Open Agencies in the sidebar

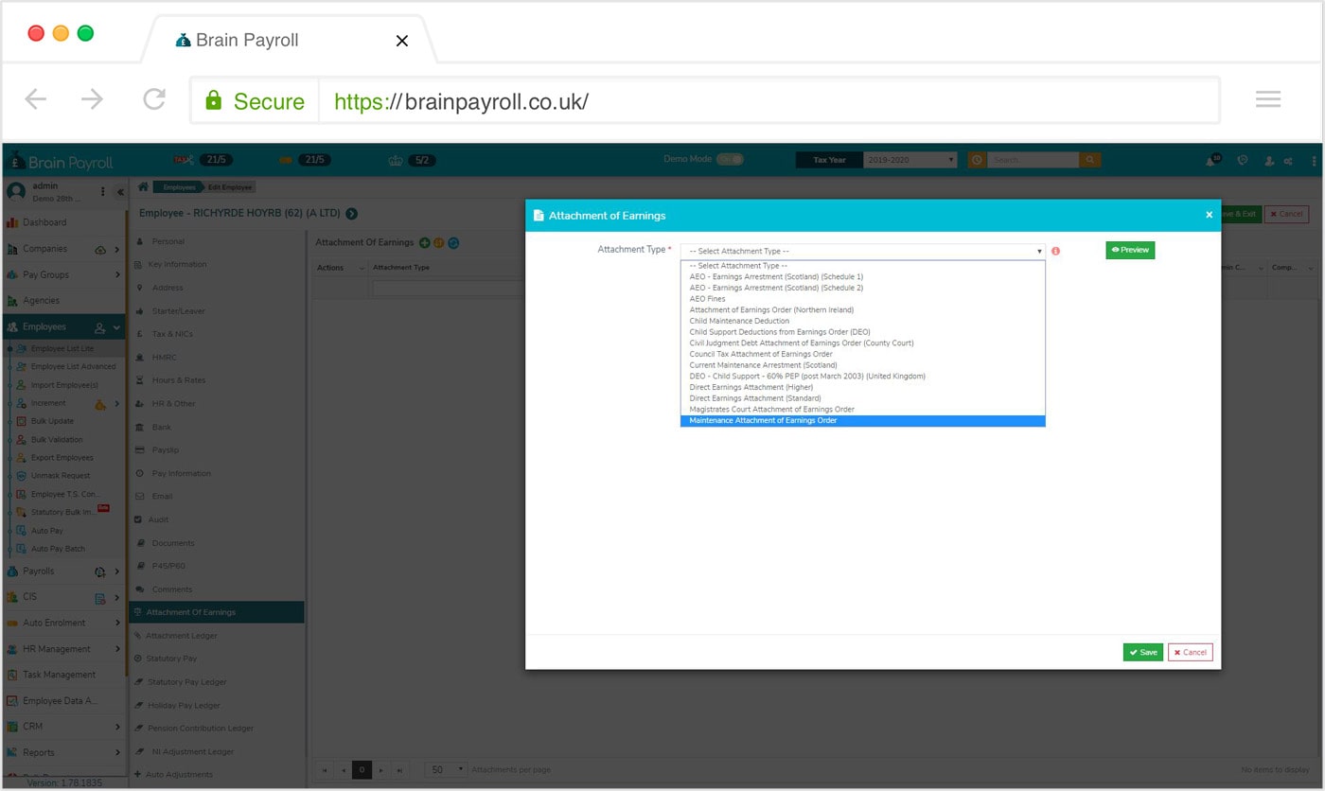62,300
